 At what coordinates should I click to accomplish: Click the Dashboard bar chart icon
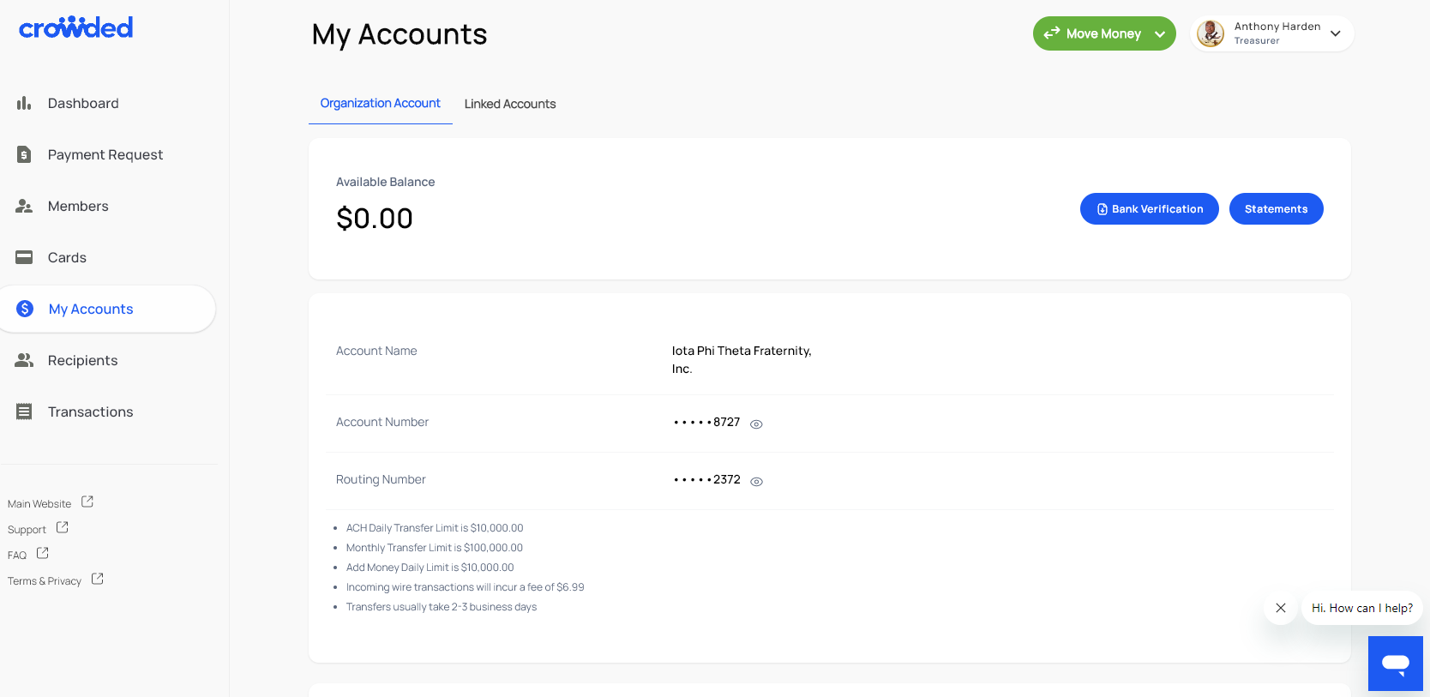pyautogui.click(x=24, y=103)
